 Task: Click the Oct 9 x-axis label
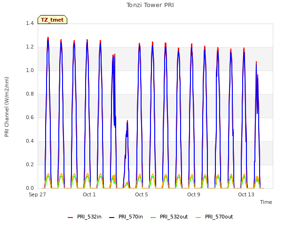coord(194,194)
